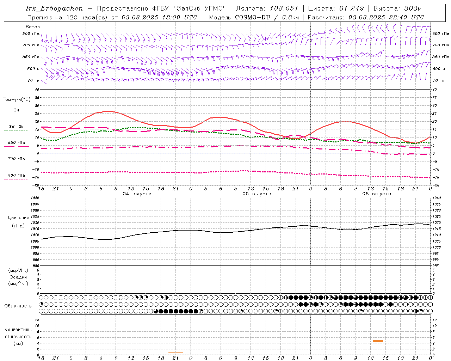Click the '850 гПа' temperature legend entry
The width and height of the screenshot is (451, 361).
pos(17,143)
